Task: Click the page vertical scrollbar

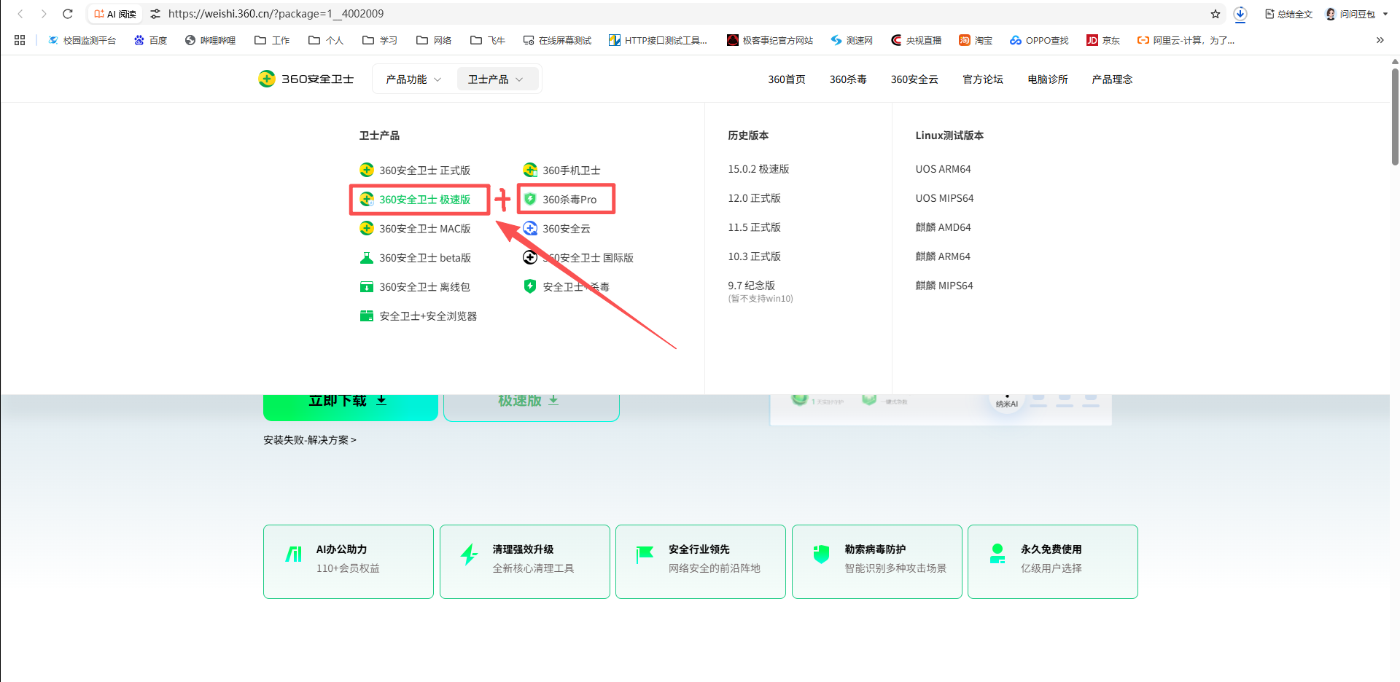Action: click(1394, 117)
